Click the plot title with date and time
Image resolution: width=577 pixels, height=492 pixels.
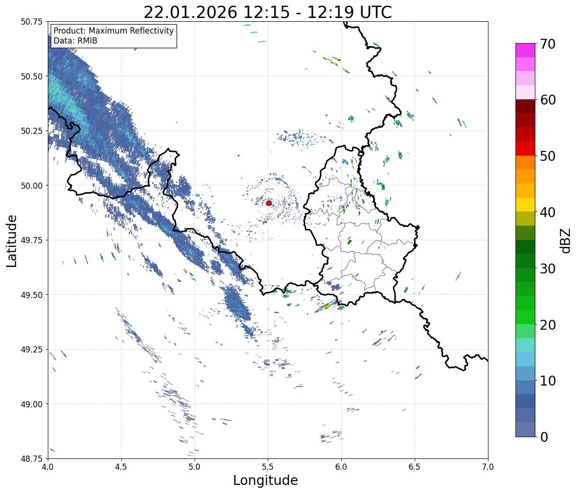(268, 12)
